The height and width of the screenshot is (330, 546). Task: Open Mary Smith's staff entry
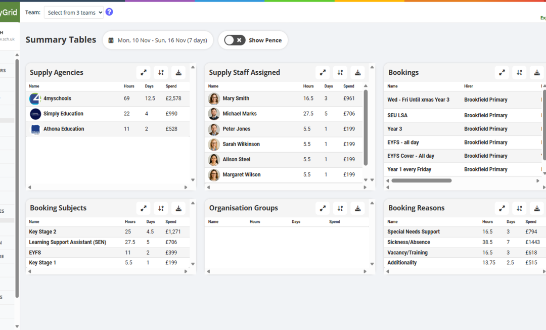tap(236, 99)
